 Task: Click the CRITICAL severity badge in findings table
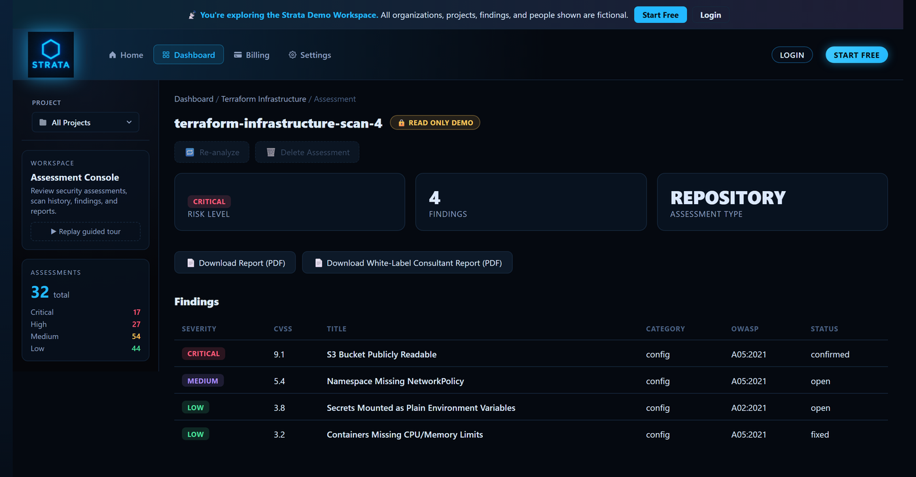point(203,353)
